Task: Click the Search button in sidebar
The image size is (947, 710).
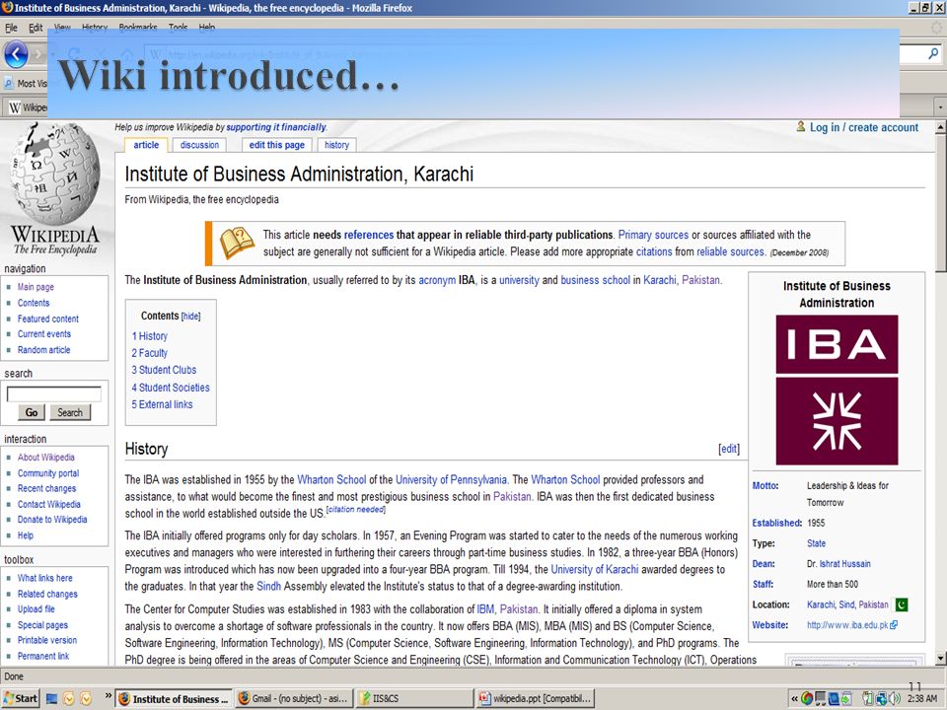Action: tap(70, 412)
